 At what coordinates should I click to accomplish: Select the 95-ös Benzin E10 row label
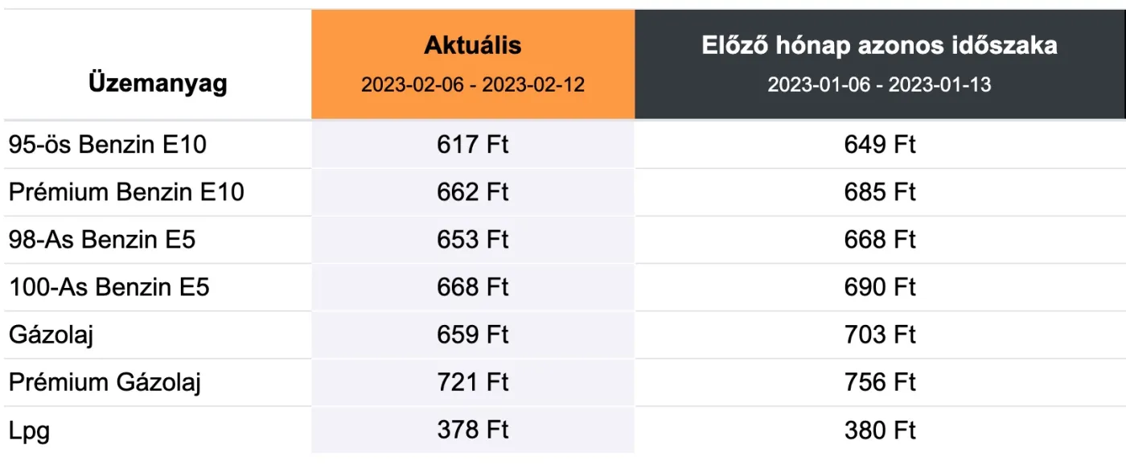pyautogui.click(x=108, y=145)
